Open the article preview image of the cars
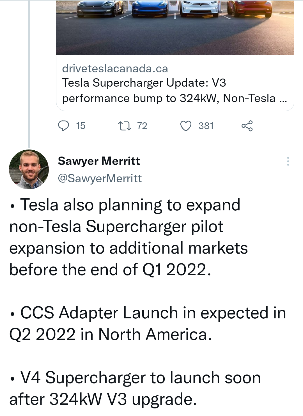The height and width of the screenshot is (416, 303). click(175, 27)
